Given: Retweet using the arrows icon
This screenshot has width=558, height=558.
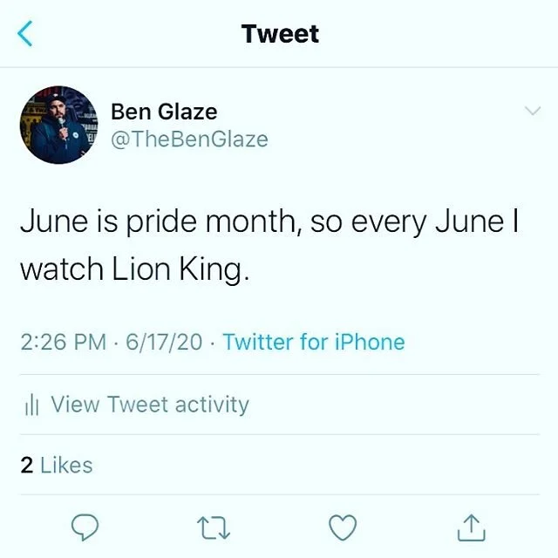Looking at the screenshot, I should (214, 527).
